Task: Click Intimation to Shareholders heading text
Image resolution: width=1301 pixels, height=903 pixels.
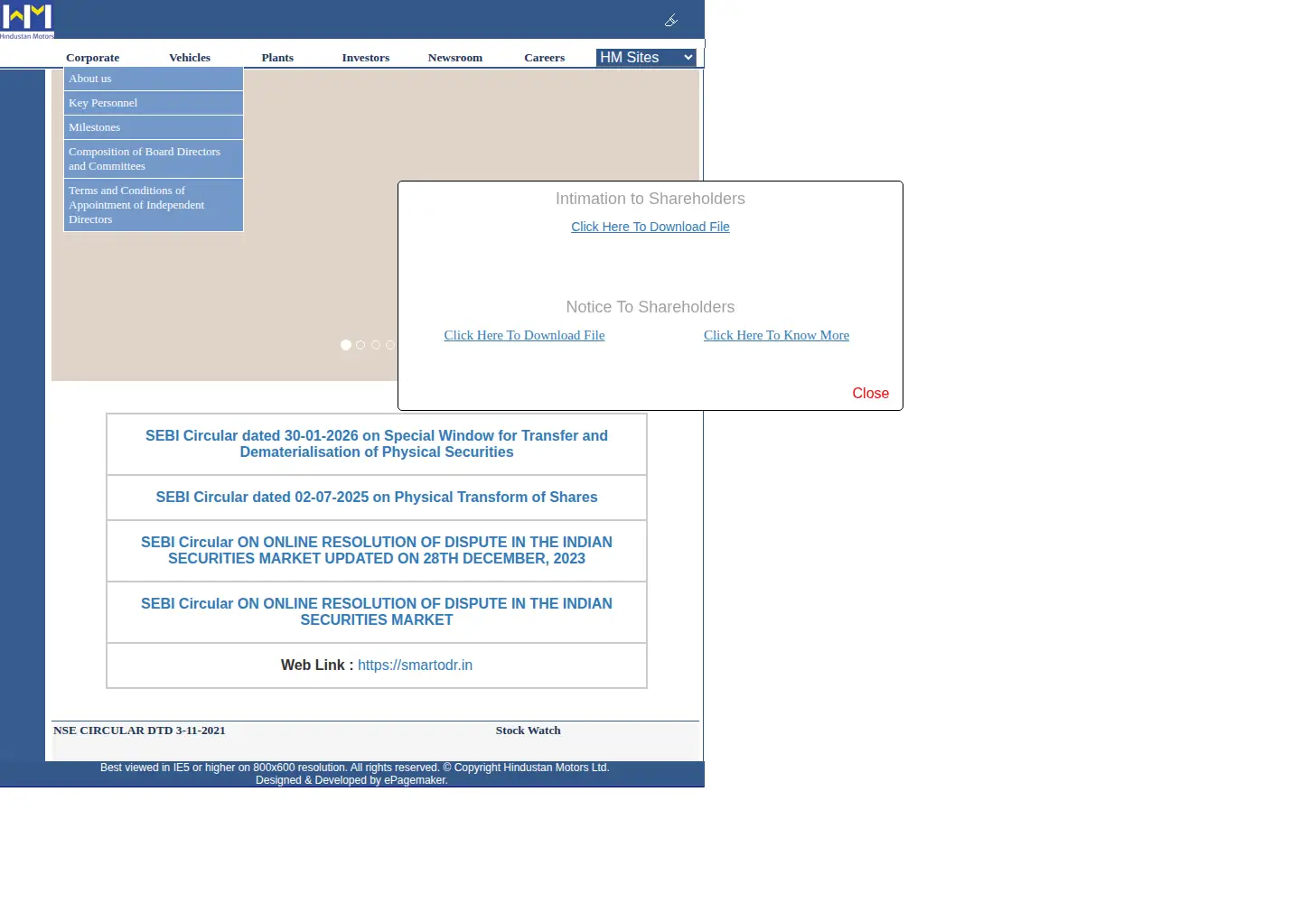Action: pos(650,199)
